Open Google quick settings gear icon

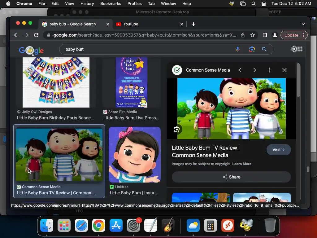pyautogui.click(x=294, y=49)
